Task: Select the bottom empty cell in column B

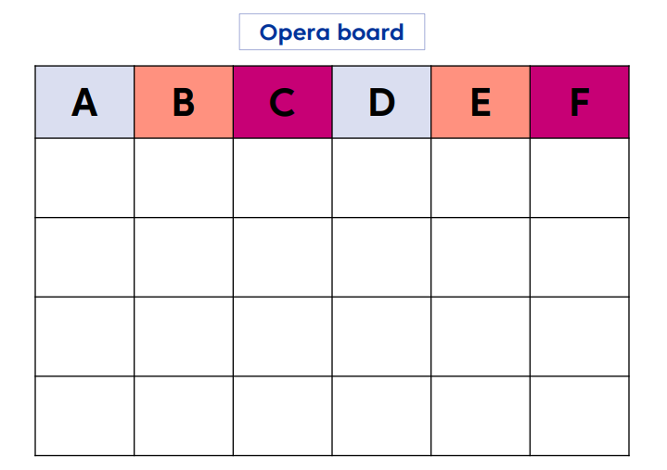Action: pyautogui.click(x=184, y=415)
